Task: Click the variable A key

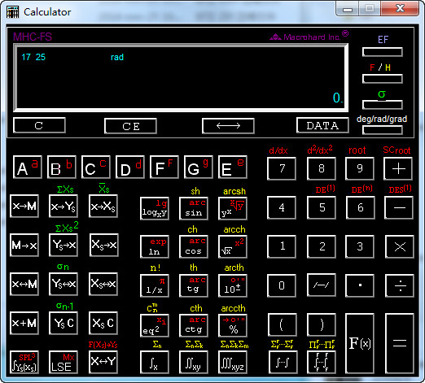Action: tap(28, 167)
